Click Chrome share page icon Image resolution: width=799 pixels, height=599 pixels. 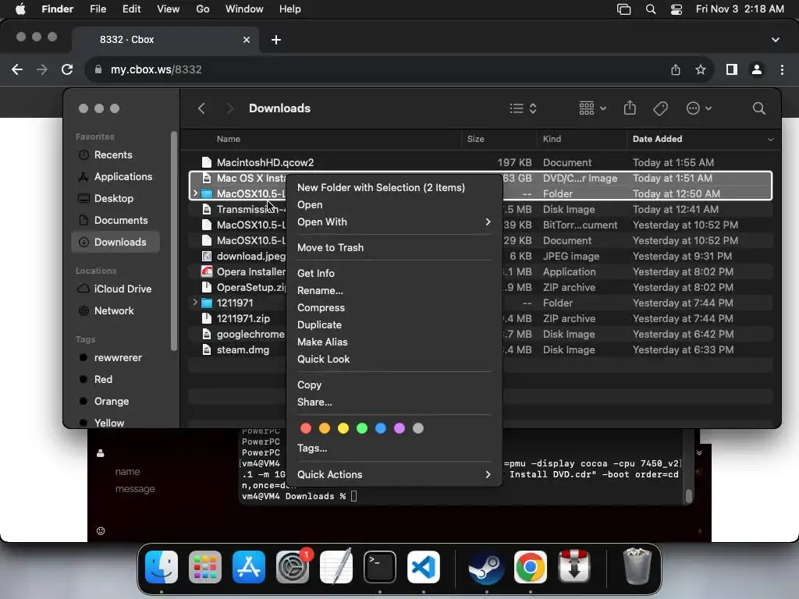pyautogui.click(x=676, y=69)
